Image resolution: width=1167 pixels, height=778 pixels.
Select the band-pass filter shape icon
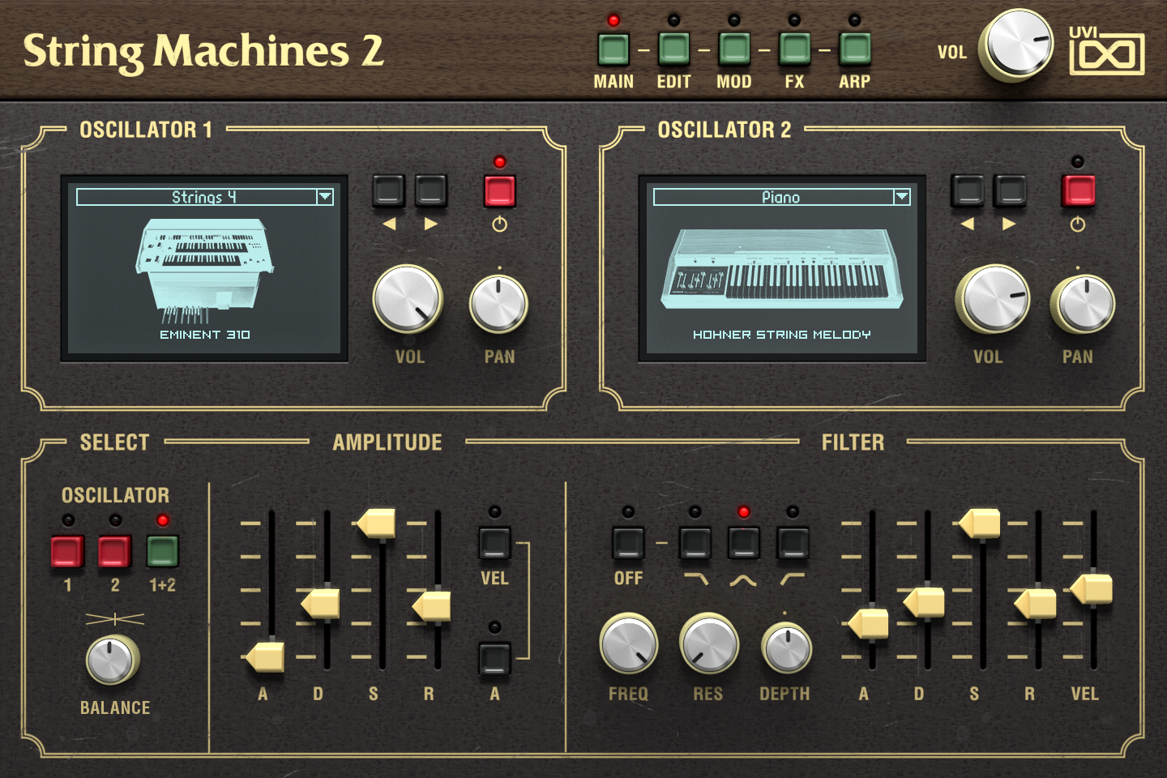tap(743, 543)
